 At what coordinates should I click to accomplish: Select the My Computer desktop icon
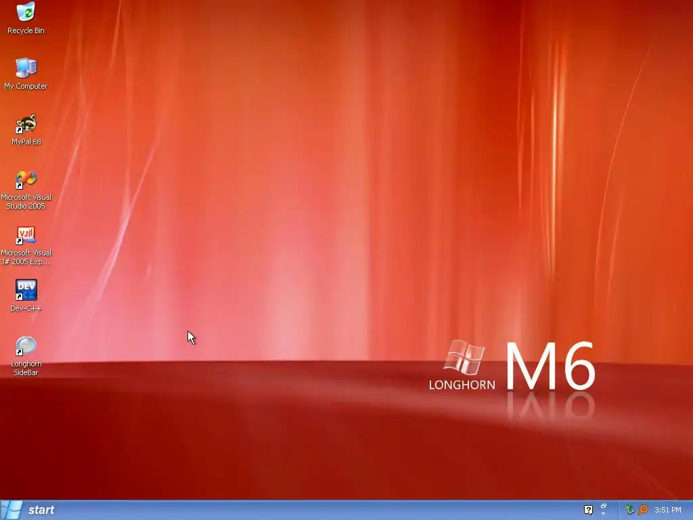click(x=26, y=73)
